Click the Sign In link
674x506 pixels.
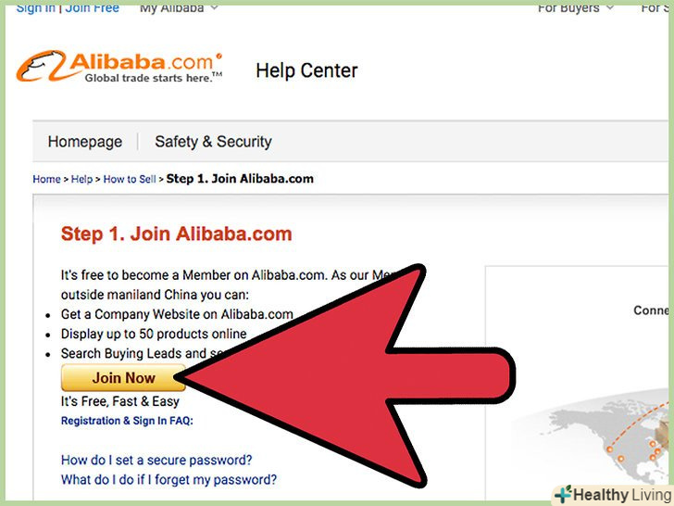coord(36,7)
